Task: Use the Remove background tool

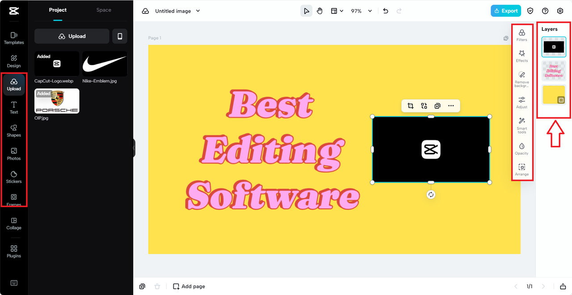Action: [522, 79]
